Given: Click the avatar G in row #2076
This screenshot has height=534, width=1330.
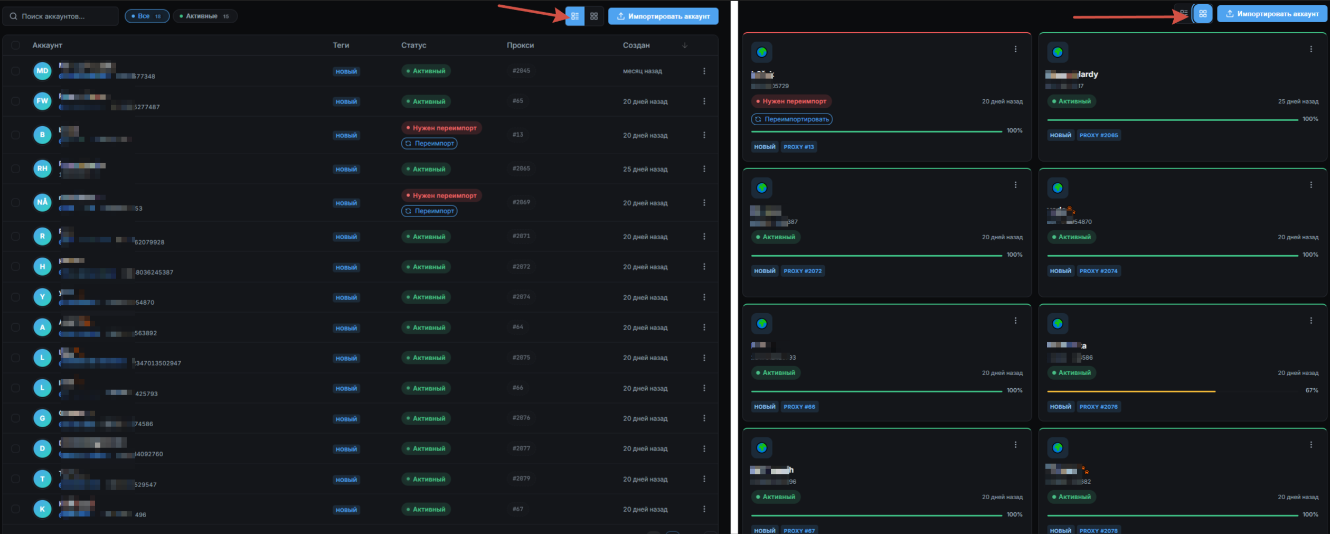Looking at the screenshot, I should [x=42, y=418].
